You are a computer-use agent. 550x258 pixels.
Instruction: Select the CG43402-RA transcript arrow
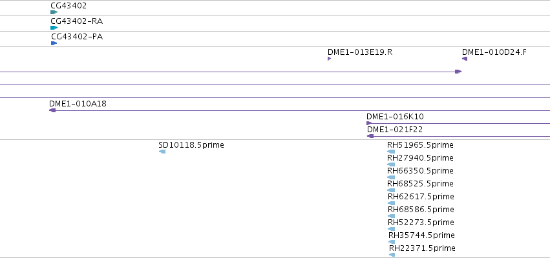54,28
